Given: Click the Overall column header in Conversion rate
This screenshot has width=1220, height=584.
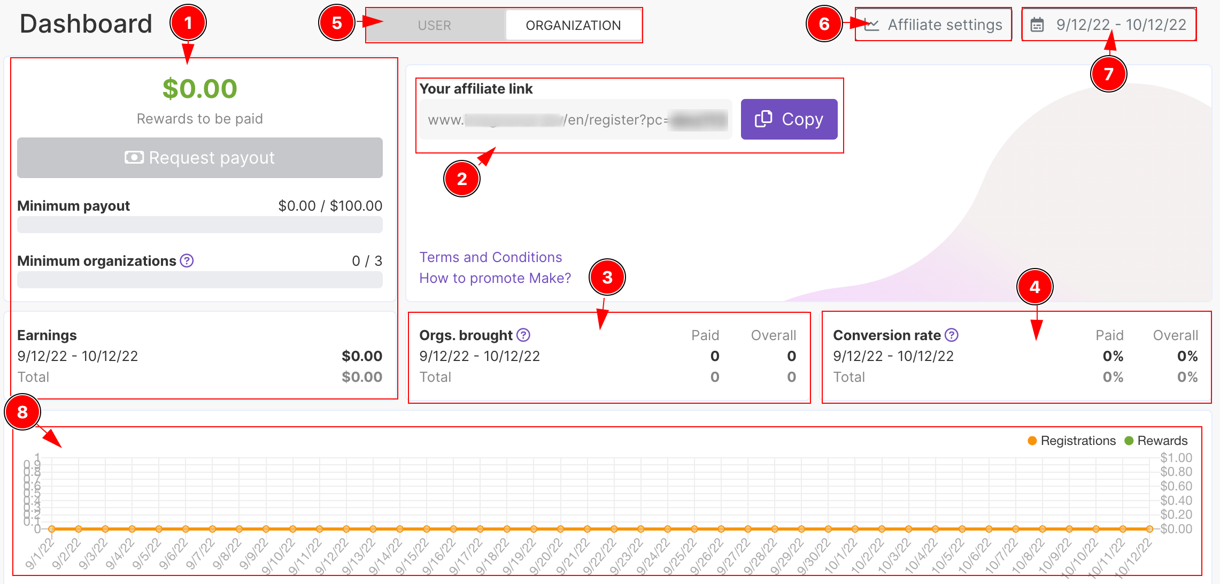Looking at the screenshot, I should click(x=1176, y=335).
